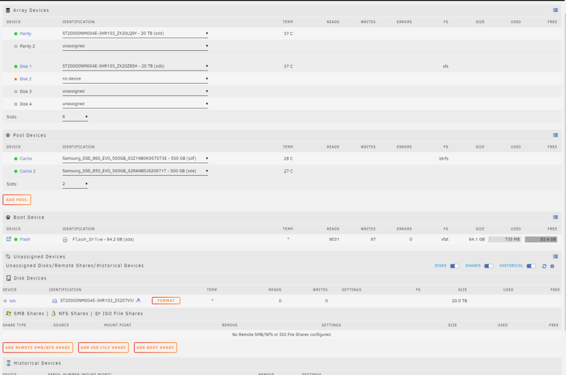Open the Cache pool link
This screenshot has width=566, height=375.
(x=26, y=159)
